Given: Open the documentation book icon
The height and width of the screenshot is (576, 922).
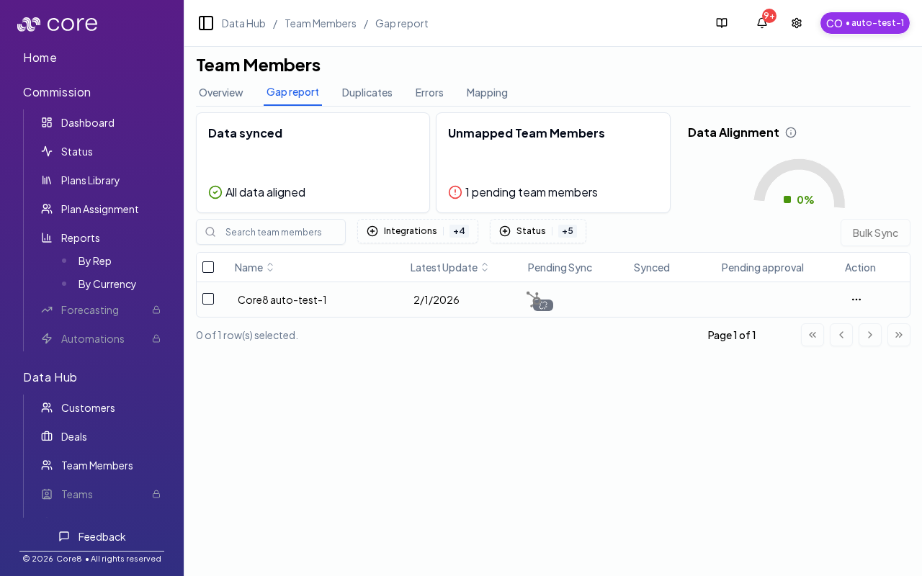Looking at the screenshot, I should coord(722,23).
